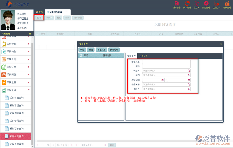Open 成本管理 module icon
The height and width of the screenshot is (148, 233).
[x=187, y=3]
